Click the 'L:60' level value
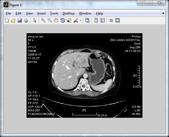 (137, 110)
